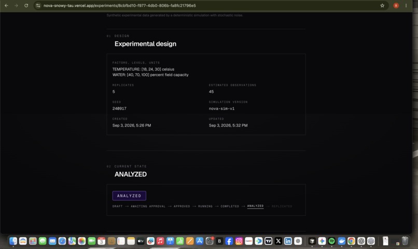Click created date Sep 3, 2026, 5:26 PM
This screenshot has width=418, height=249.
coord(132,126)
